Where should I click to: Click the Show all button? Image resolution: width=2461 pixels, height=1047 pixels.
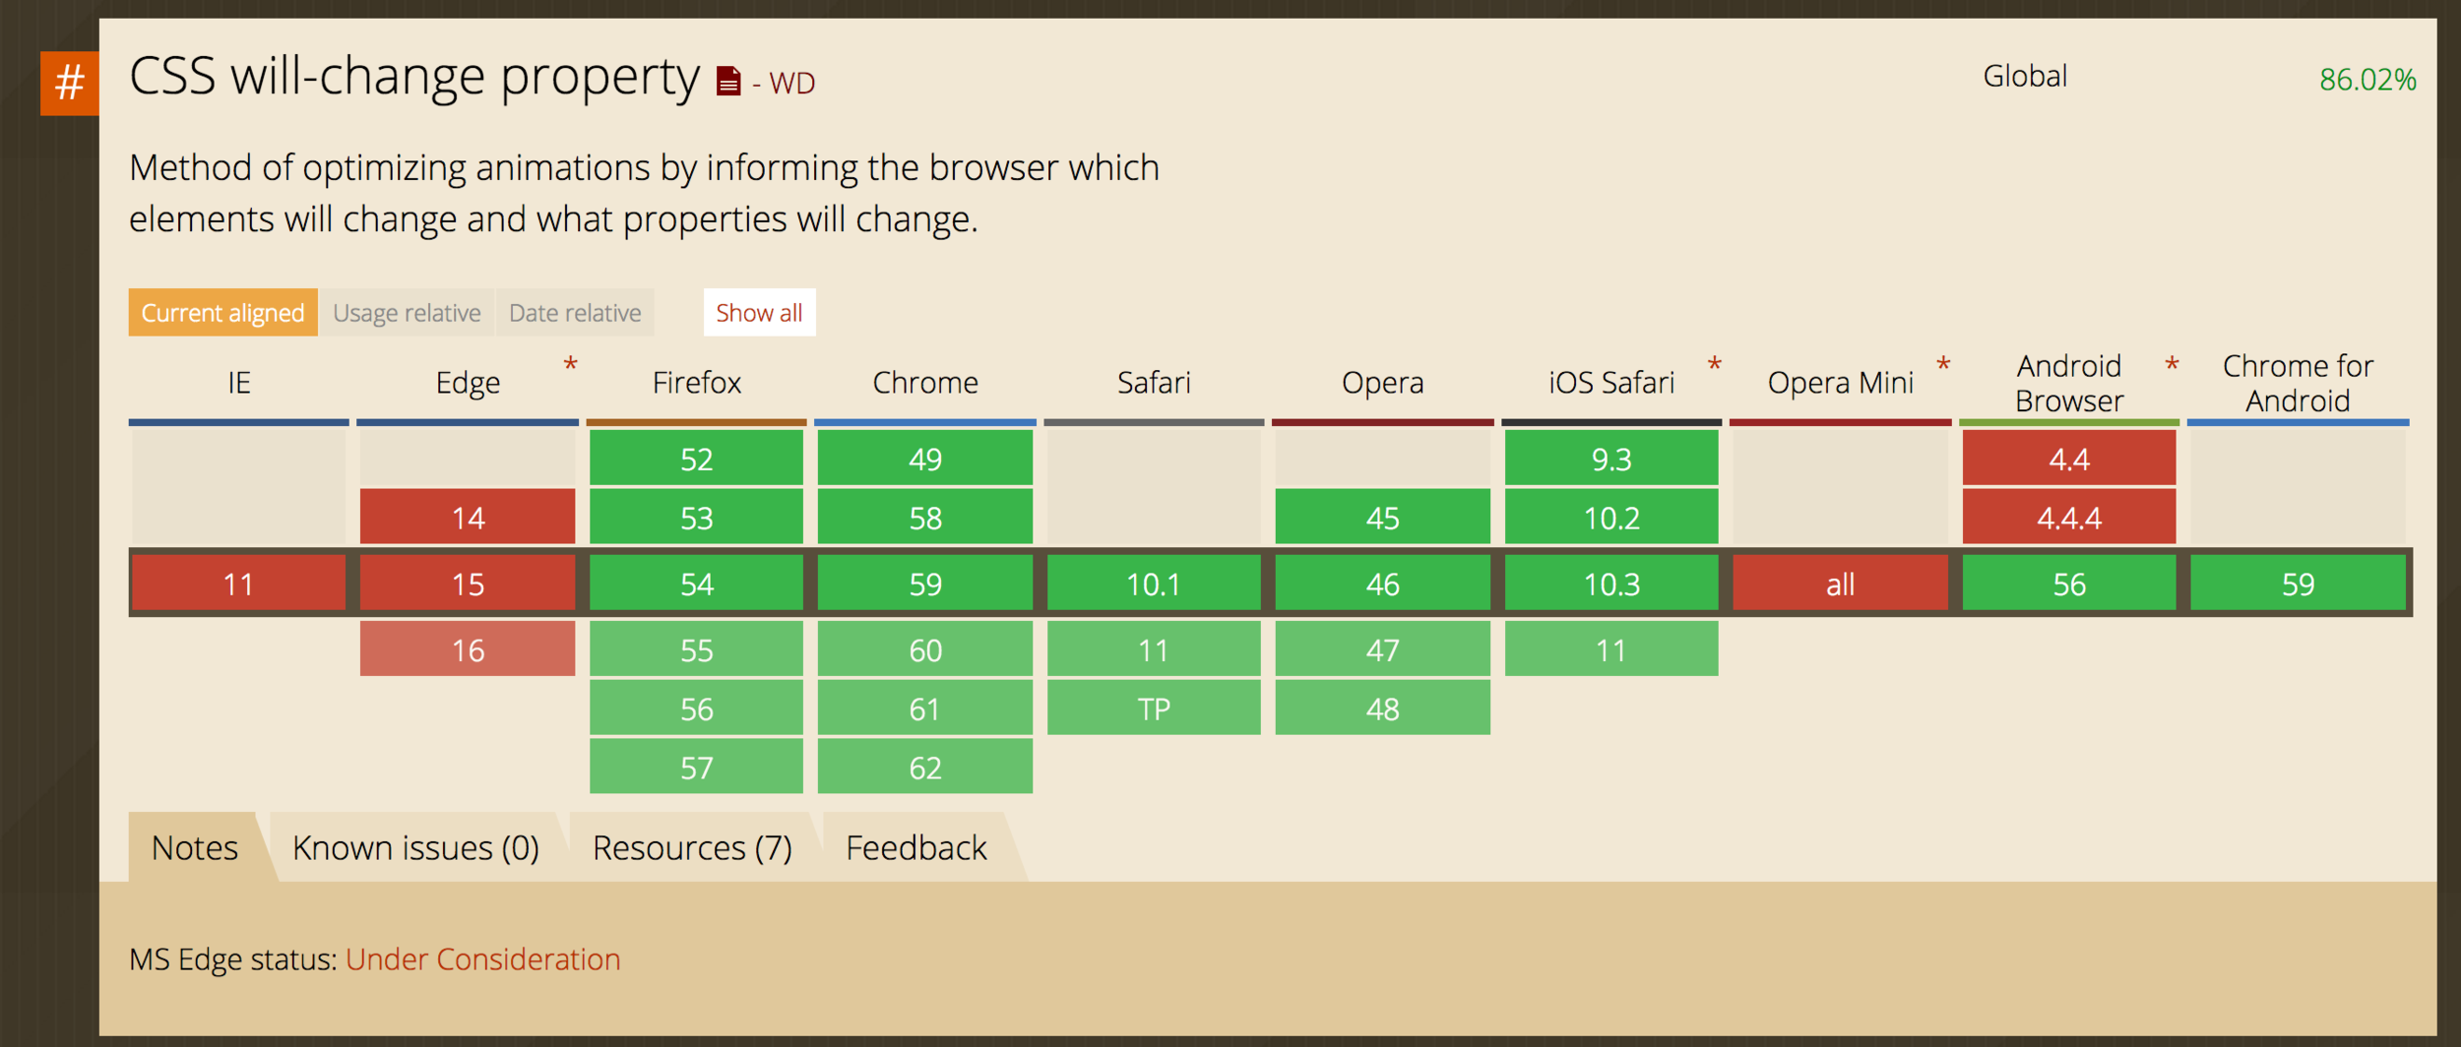click(759, 312)
